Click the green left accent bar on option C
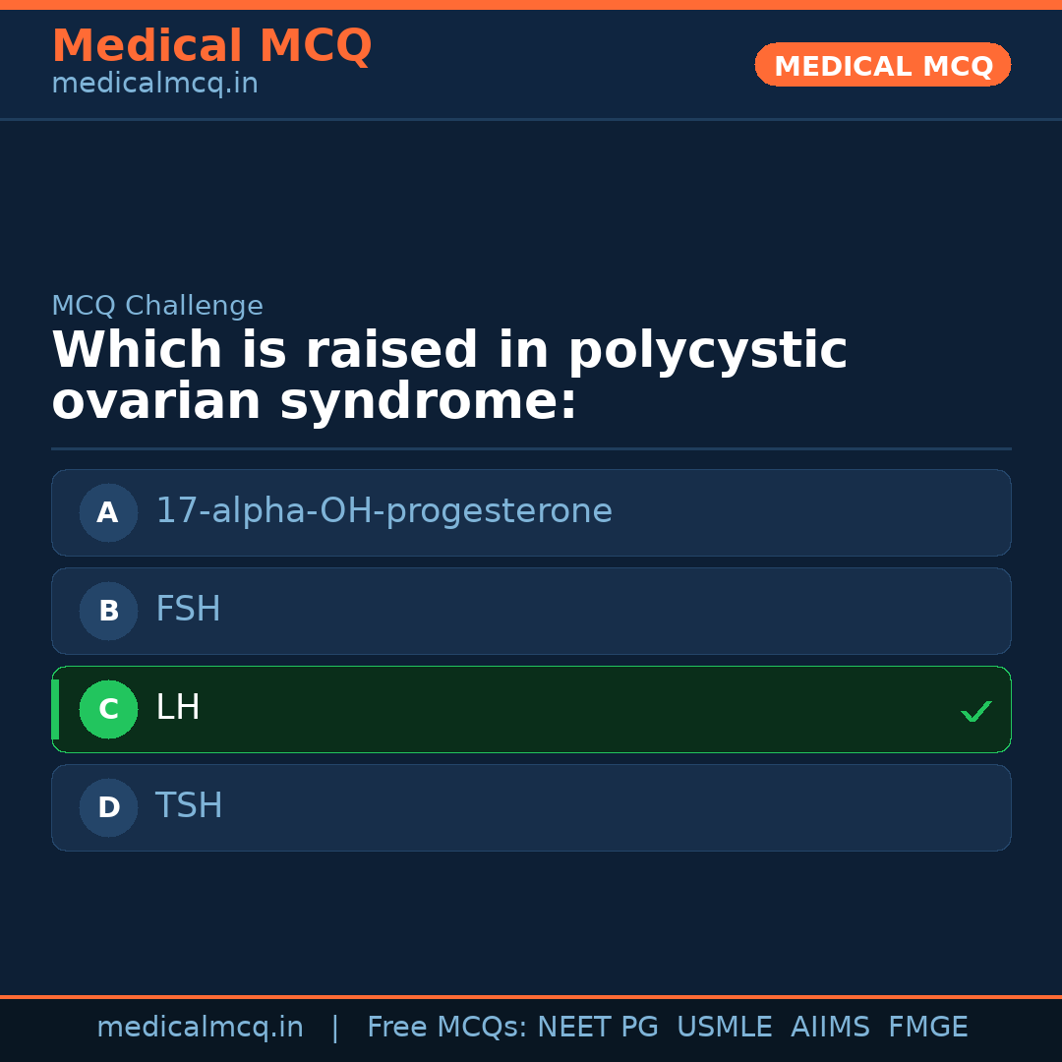The image size is (1062, 1062). [x=54, y=709]
